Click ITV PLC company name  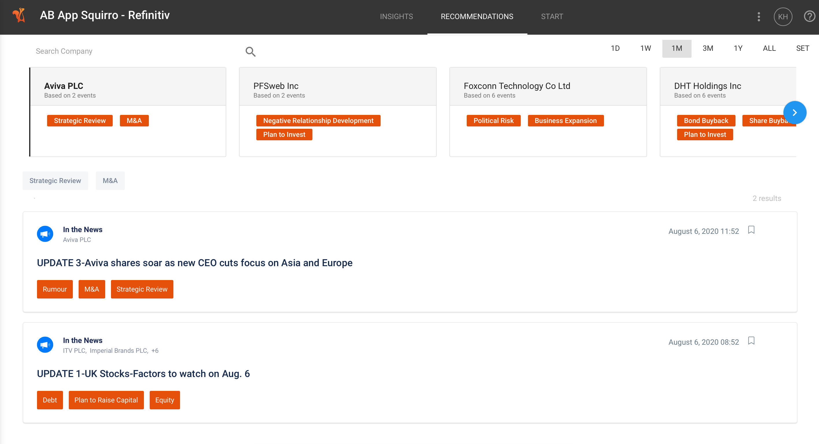[x=74, y=351]
